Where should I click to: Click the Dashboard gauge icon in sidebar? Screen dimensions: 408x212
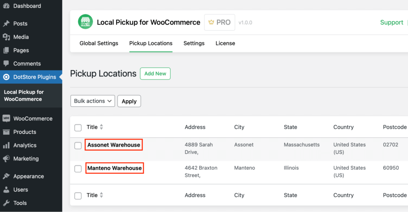pos(6,6)
